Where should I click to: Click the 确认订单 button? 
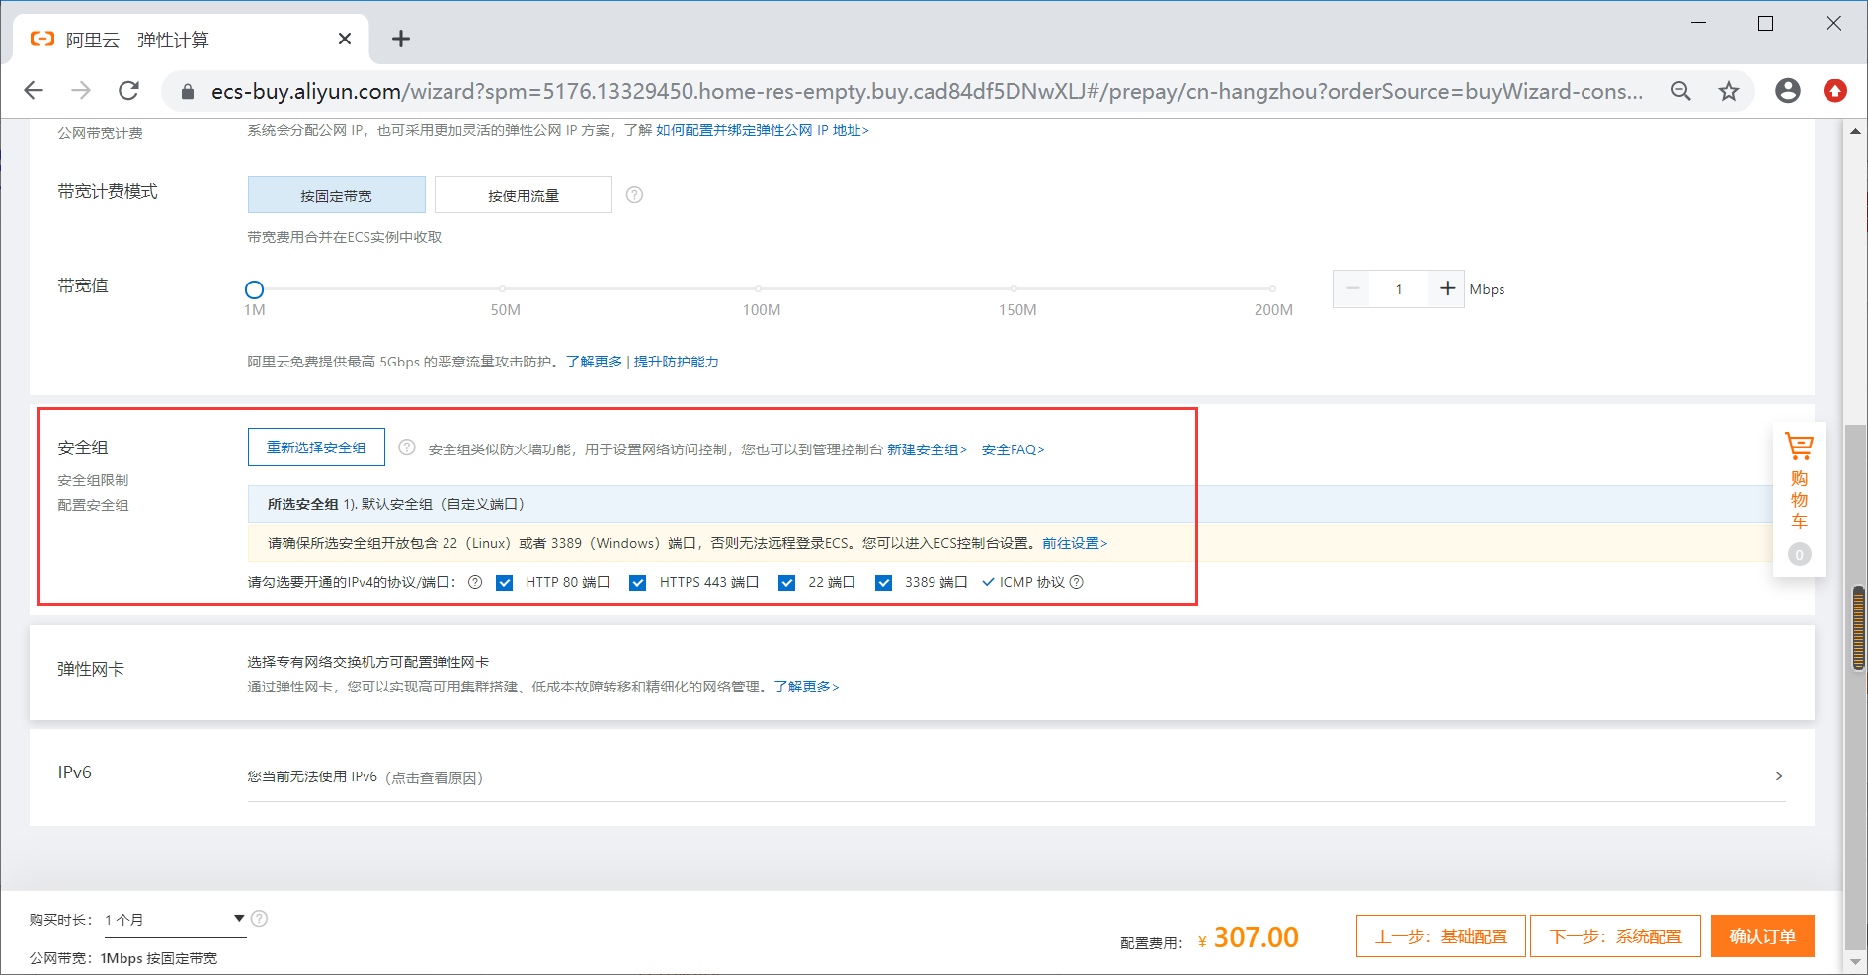[x=1762, y=935]
